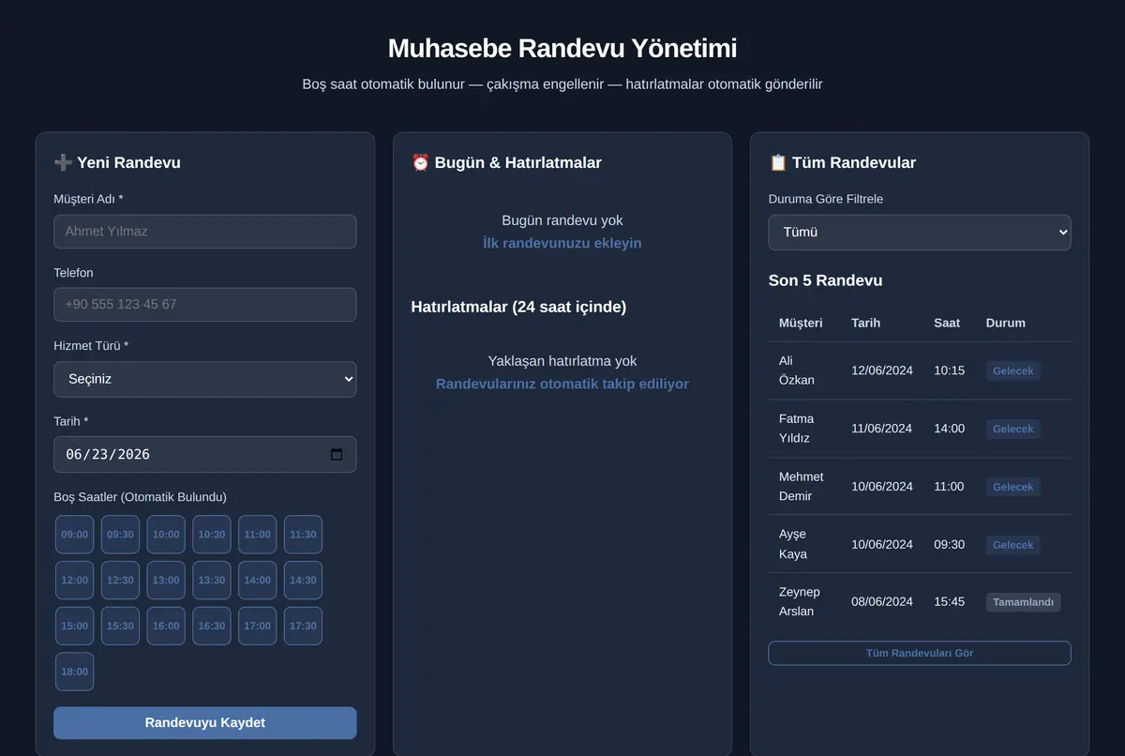Click Gelecek badge in Ayşe Kaya row
Viewport: 1125px width, 756px height.
point(1012,545)
